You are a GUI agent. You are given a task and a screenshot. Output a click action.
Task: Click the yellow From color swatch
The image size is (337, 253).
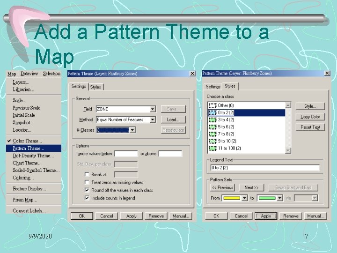(x=232, y=198)
